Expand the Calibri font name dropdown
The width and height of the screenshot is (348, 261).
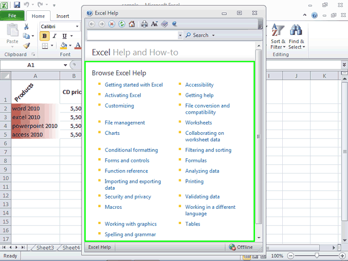77,27
